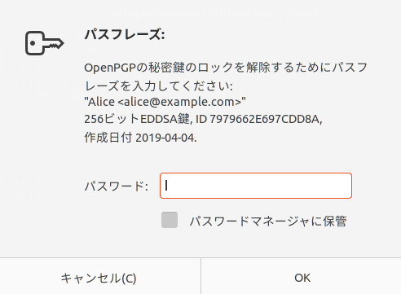Click the faded terminal title behind the dialog
Viewport: 401px width, 294px height.
pos(215,13)
